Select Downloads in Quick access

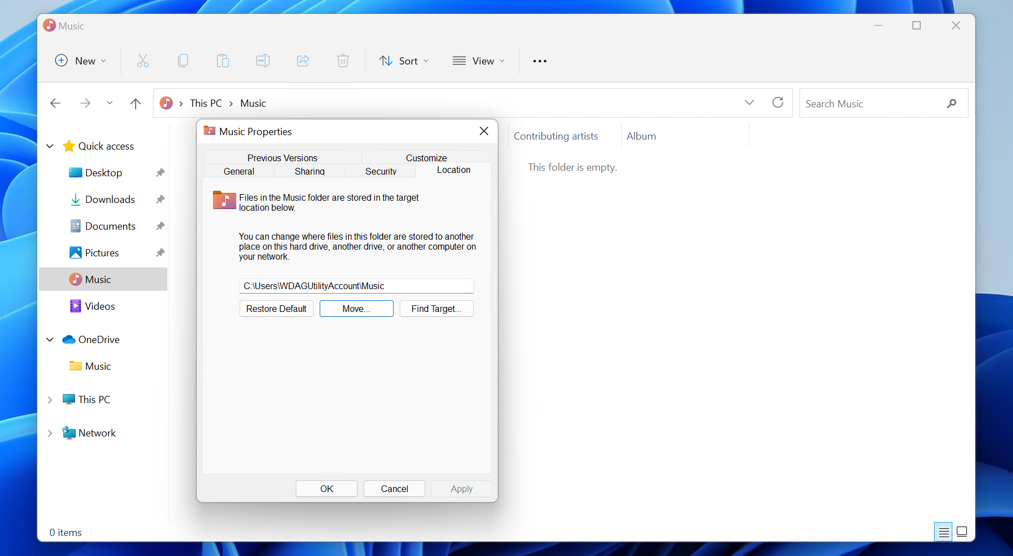click(110, 200)
